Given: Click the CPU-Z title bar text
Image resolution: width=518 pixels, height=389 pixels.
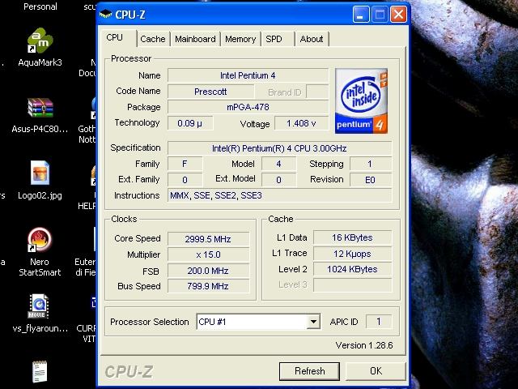Looking at the screenshot, I should click(130, 15).
